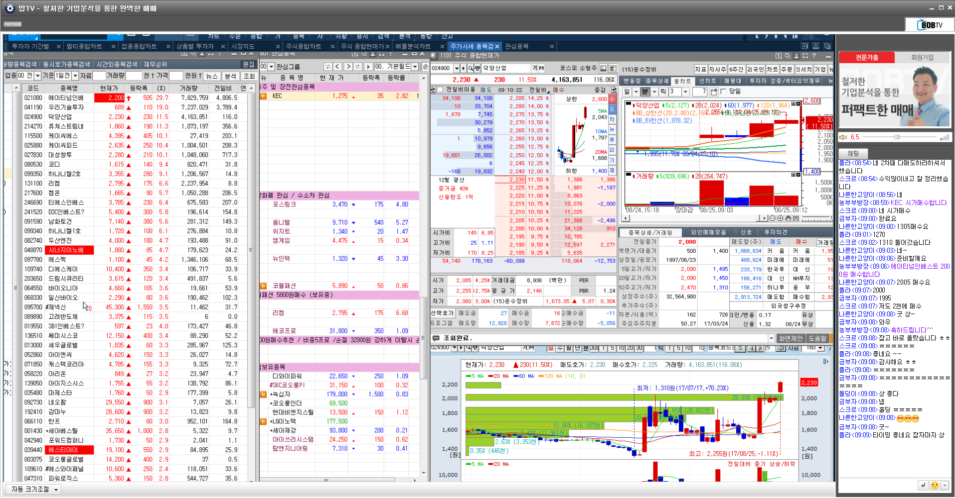Click the upper chart horizontal scrollbar

695,218
